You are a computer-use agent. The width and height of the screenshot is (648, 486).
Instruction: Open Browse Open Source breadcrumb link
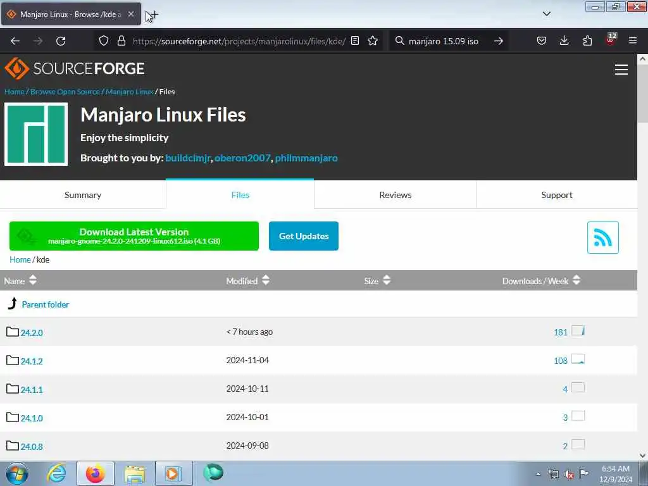(65, 92)
